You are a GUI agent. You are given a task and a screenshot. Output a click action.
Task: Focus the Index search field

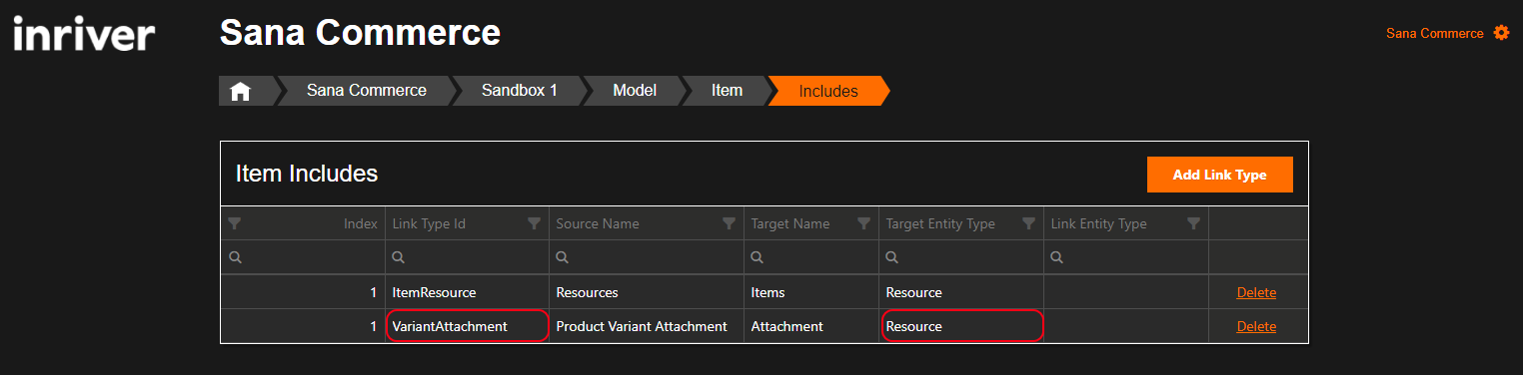point(303,257)
